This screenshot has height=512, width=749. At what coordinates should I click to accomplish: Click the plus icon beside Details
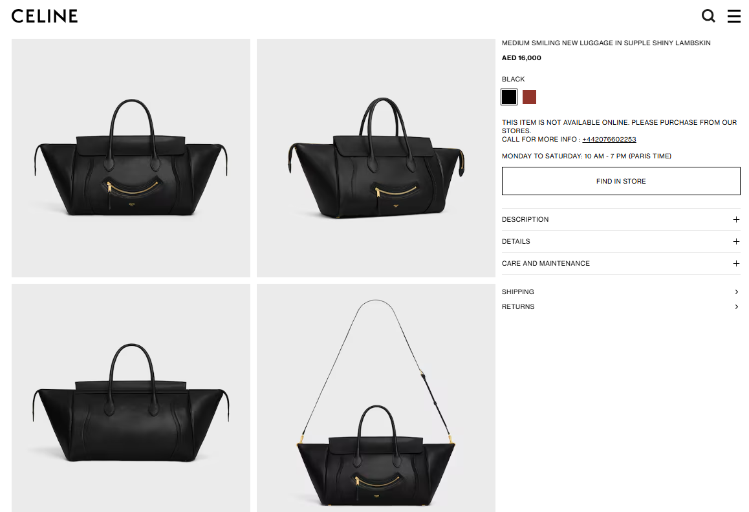tap(736, 242)
